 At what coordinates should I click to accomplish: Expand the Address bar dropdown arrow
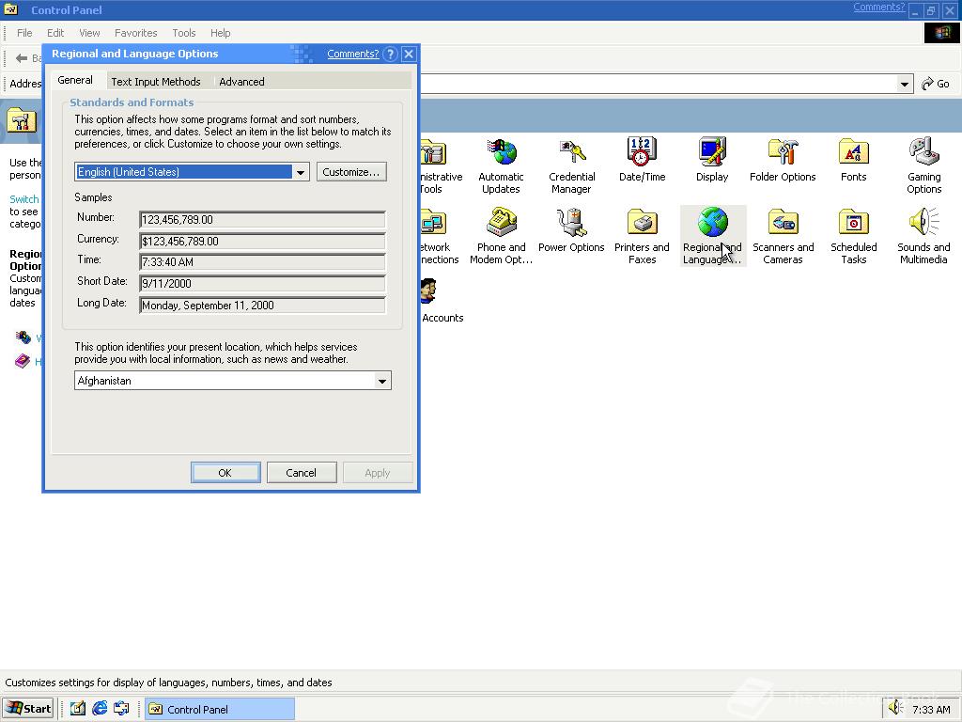(905, 84)
